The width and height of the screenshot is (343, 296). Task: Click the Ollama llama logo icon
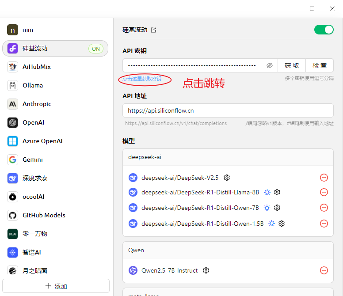(12, 85)
